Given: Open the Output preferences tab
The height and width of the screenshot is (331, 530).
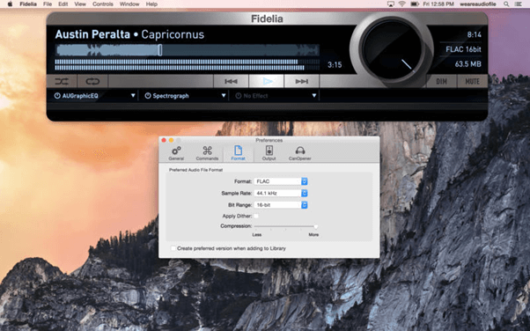Looking at the screenshot, I should pos(269,153).
